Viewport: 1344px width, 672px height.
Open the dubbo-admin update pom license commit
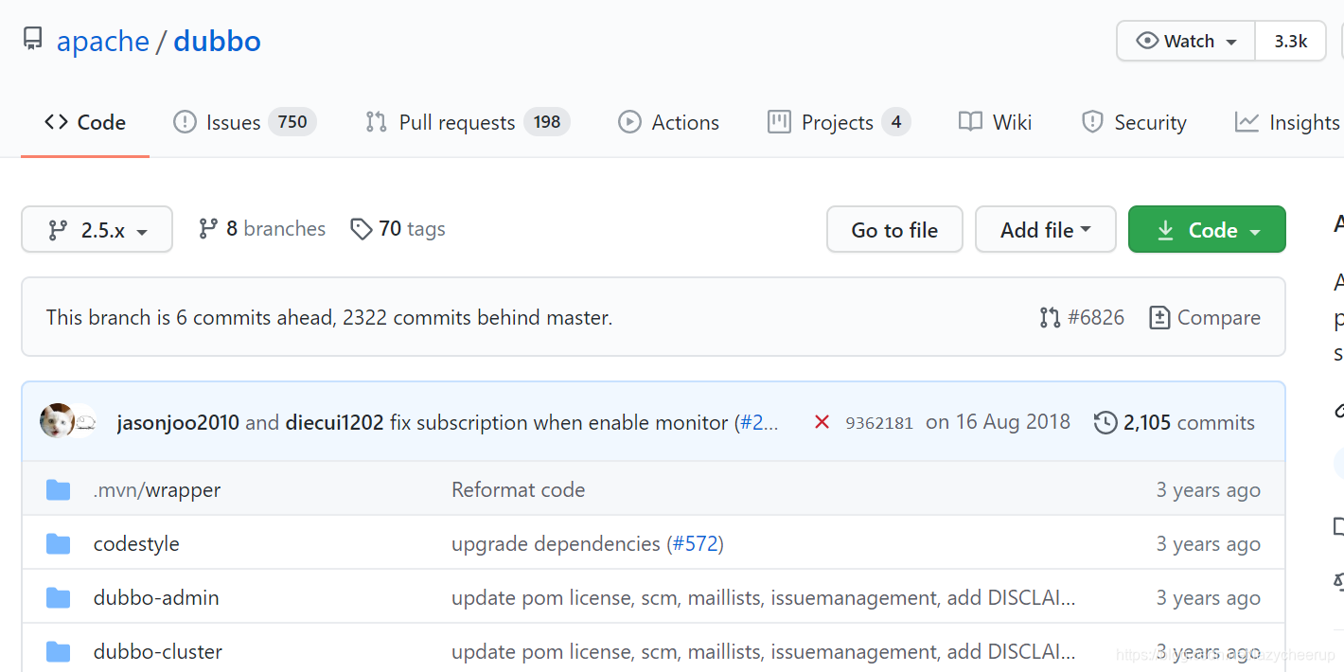(x=764, y=598)
